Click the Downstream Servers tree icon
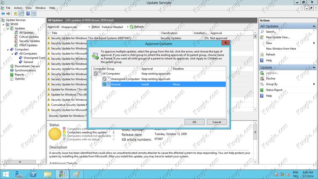This screenshot has width=318, height=179. tap(12, 66)
